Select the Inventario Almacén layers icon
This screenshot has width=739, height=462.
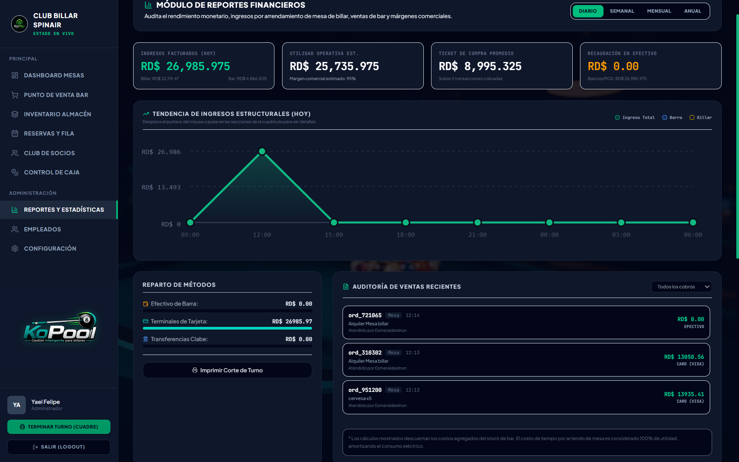[x=15, y=114]
